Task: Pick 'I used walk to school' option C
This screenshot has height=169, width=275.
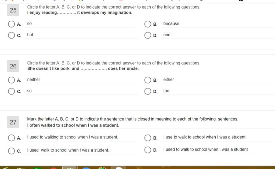Action: (x=11, y=151)
